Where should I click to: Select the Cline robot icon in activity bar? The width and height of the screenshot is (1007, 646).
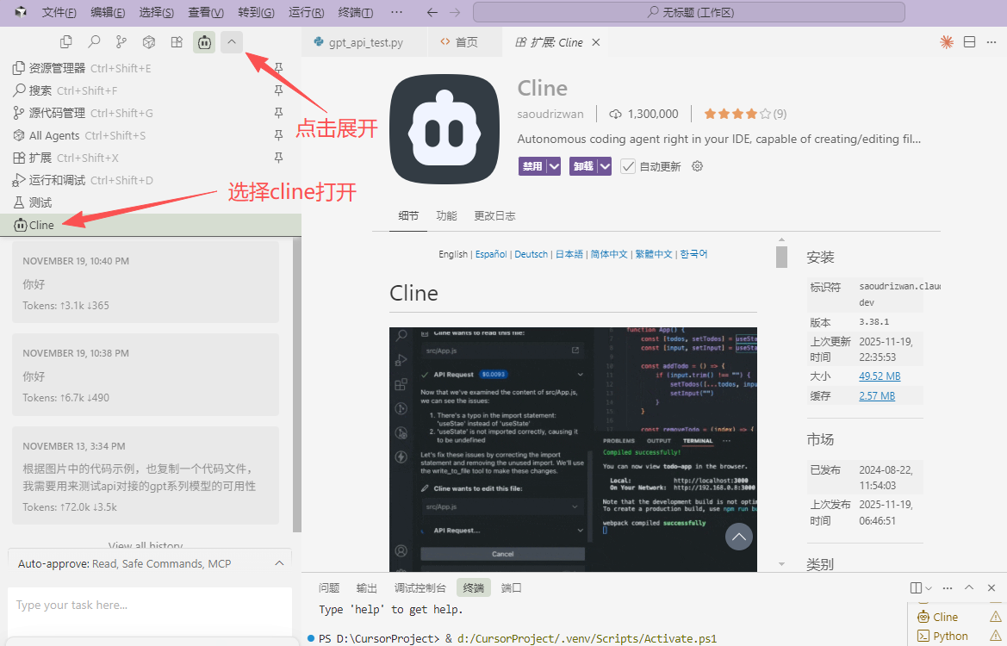(204, 42)
